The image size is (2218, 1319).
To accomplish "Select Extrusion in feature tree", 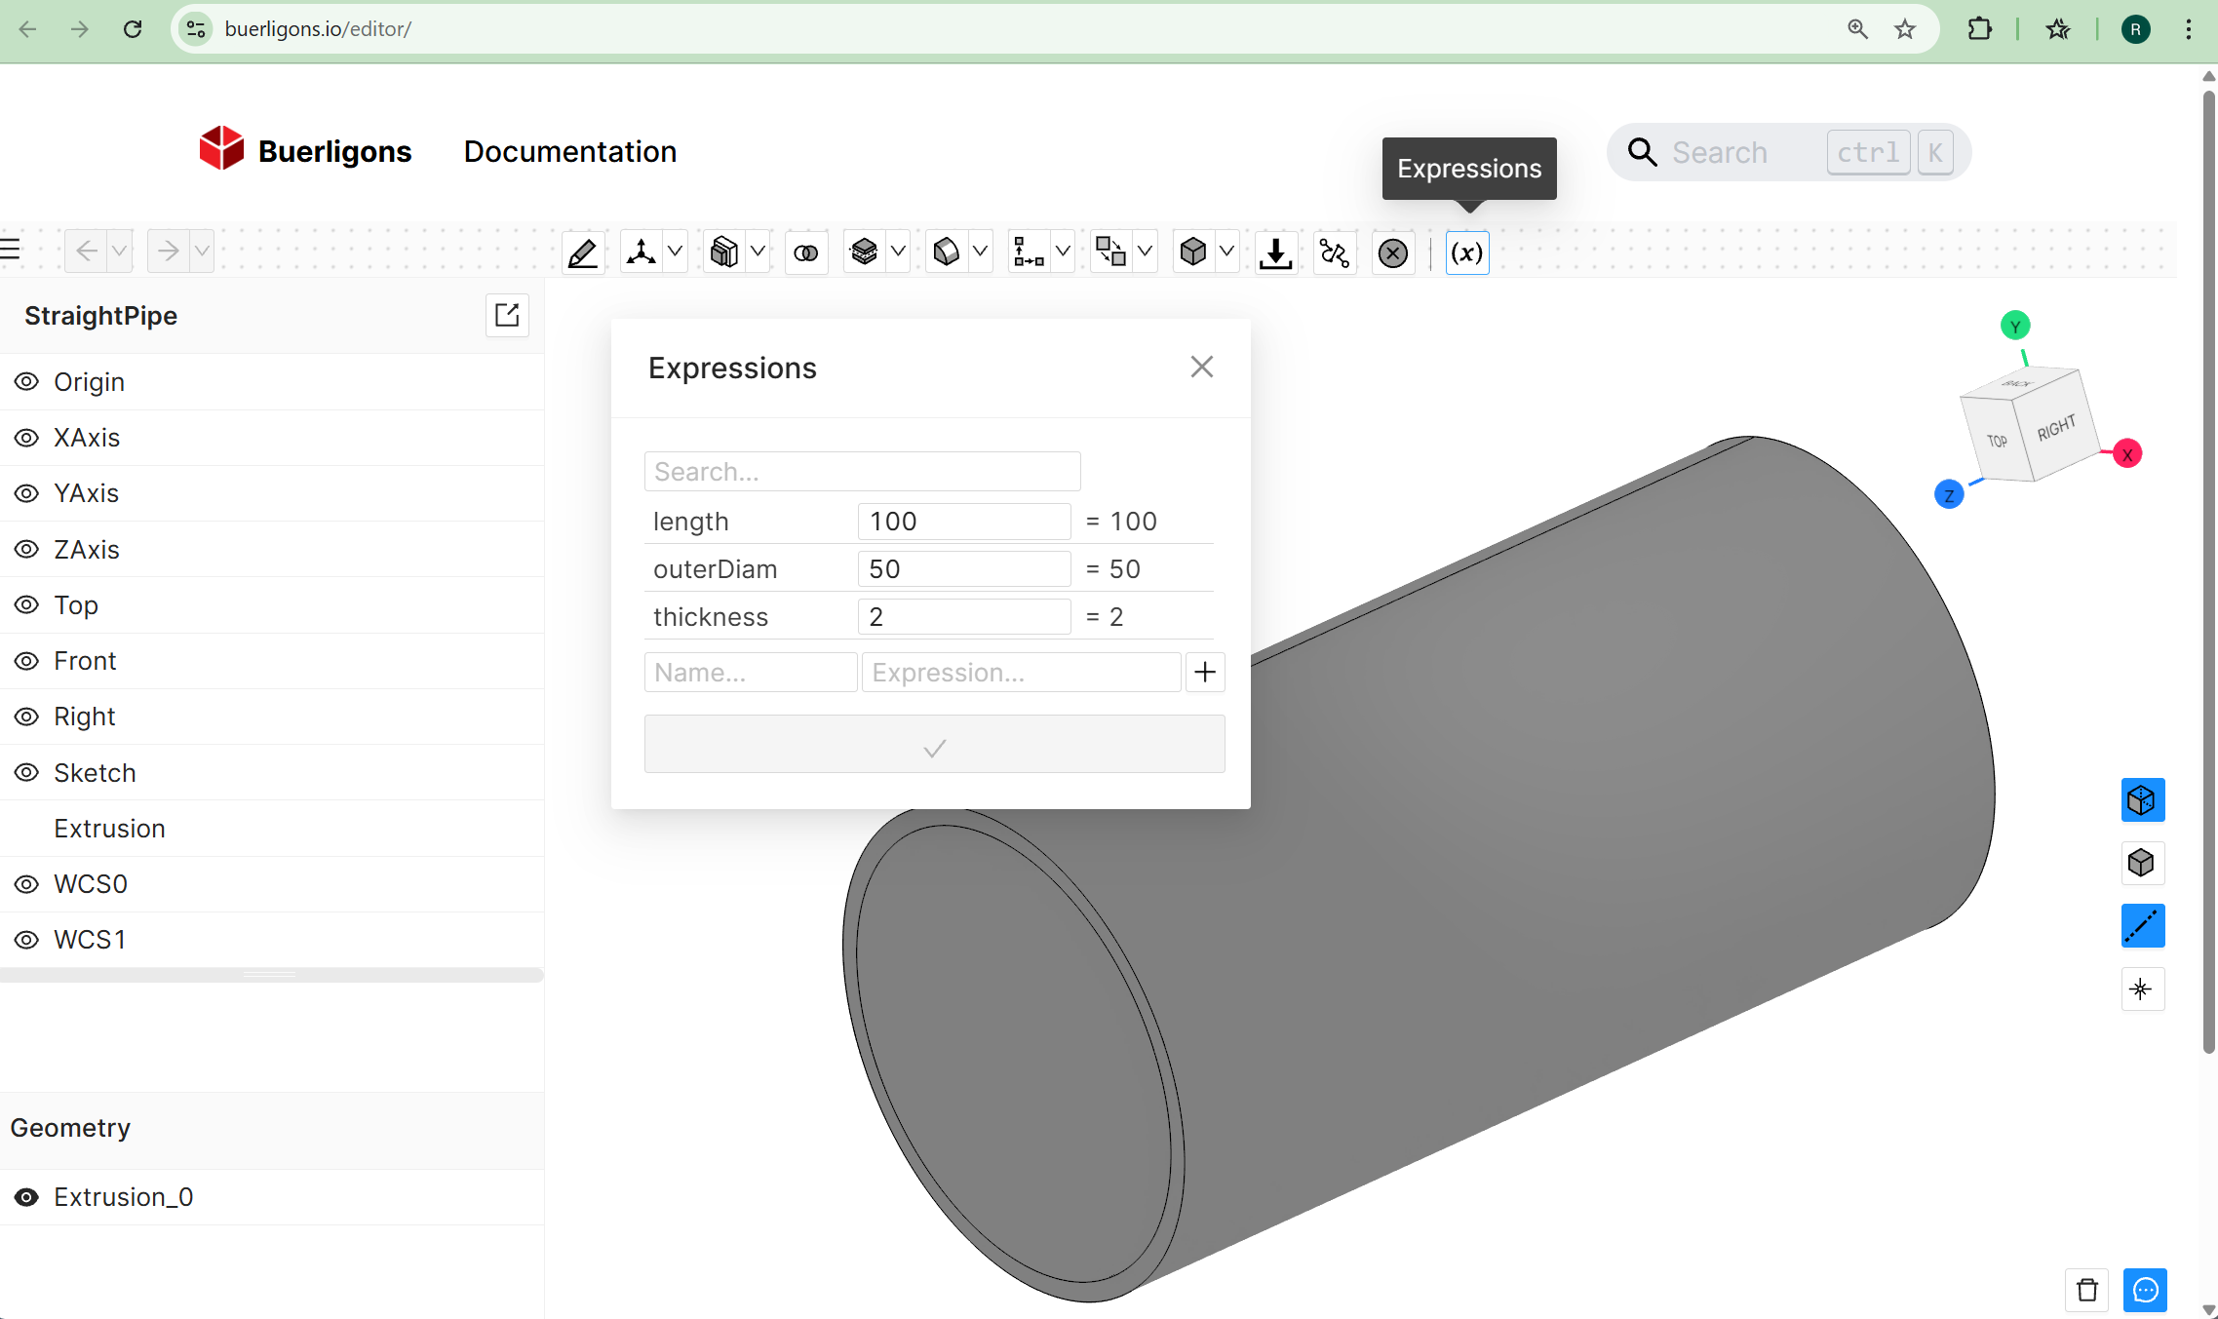I will pyautogui.click(x=109, y=828).
